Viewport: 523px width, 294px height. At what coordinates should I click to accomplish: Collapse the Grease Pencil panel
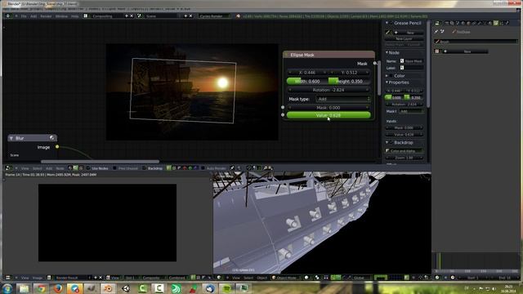point(387,23)
